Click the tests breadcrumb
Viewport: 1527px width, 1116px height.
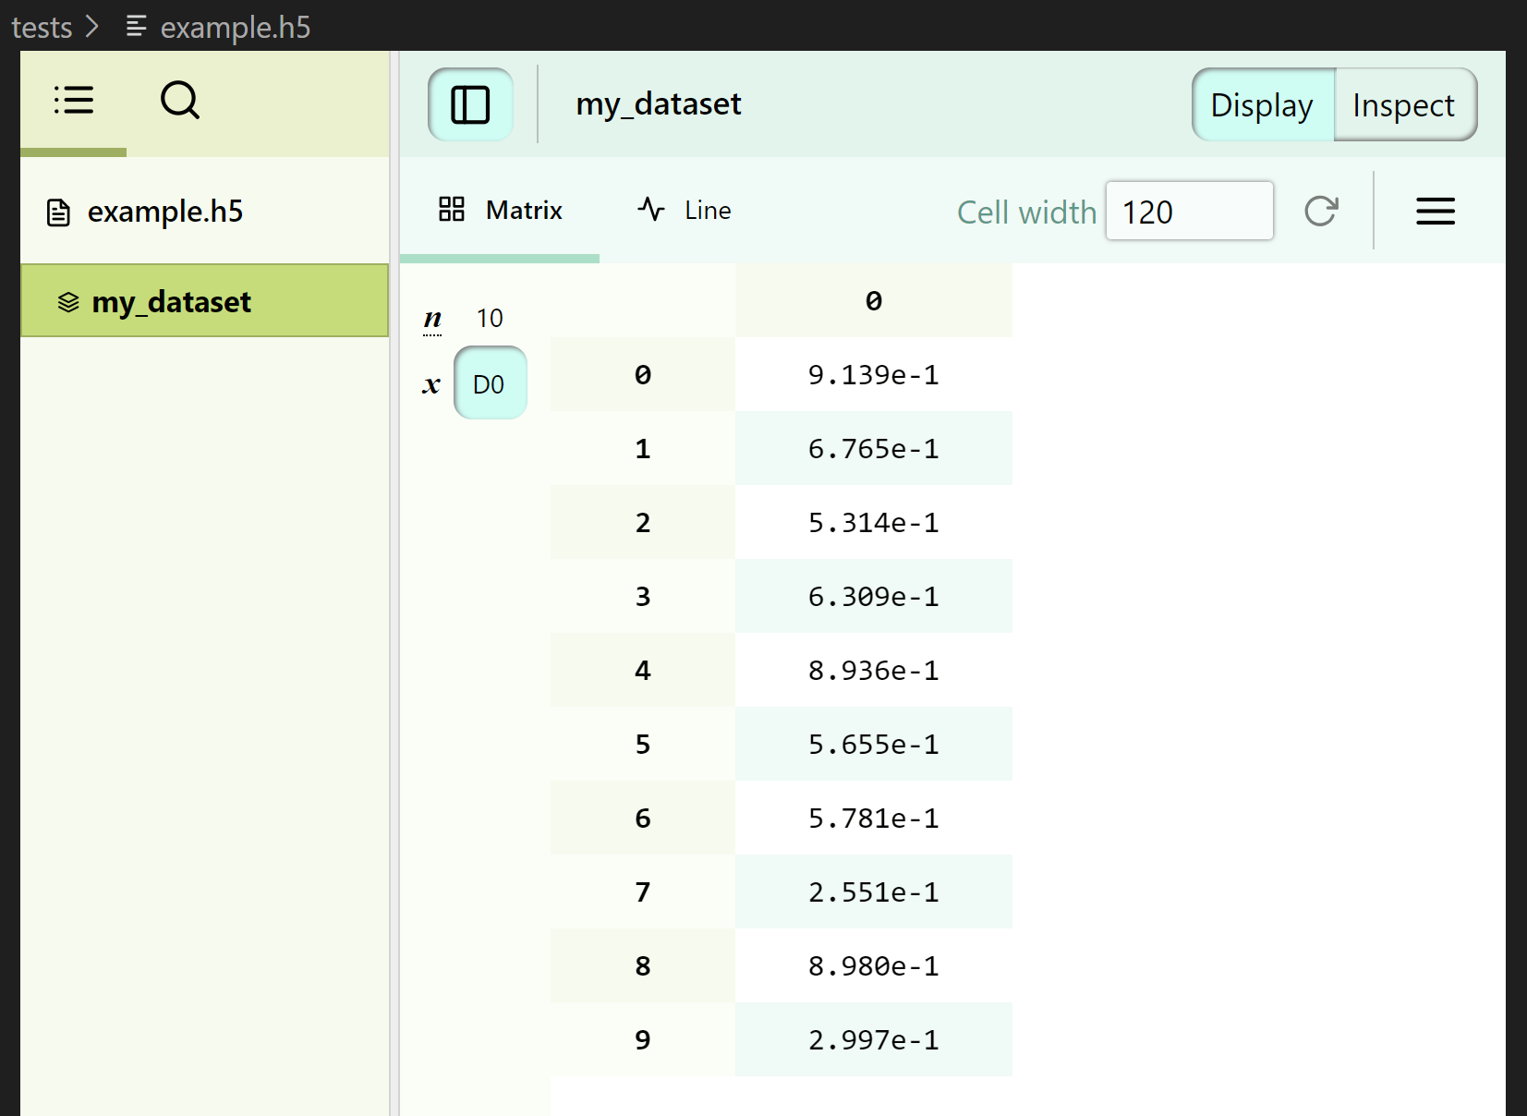point(42,27)
